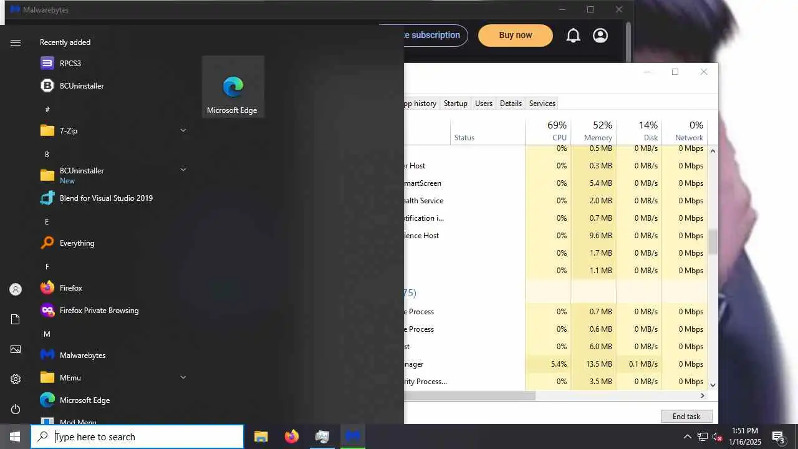Switch to Users tab in Task Manager
The height and width of the screenshot is (449, 798).
(x=484, y=104)
